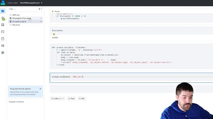Click the create_csv function definition cell
Image resolution: width=213 pixels, height=119 pixels.
[x=131, y=56]
